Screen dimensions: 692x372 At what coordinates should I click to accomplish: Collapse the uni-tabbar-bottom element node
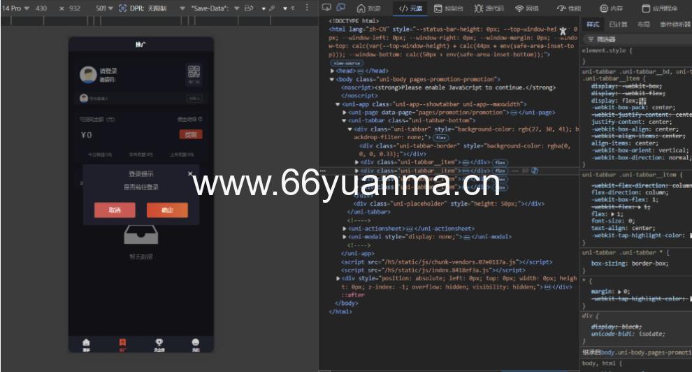coord(344,120)
